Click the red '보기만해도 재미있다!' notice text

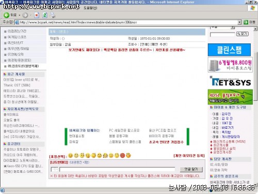(84, 50)
